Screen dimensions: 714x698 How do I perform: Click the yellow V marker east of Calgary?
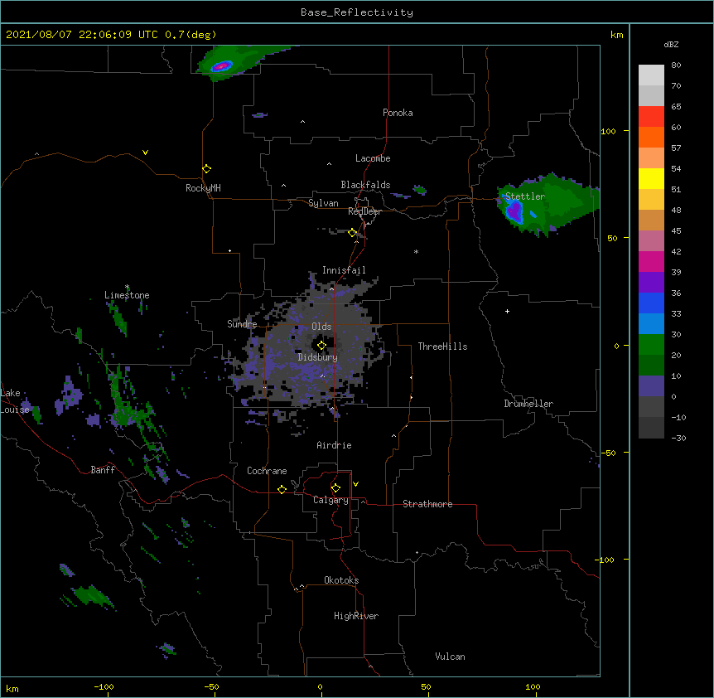pos(355,484)
